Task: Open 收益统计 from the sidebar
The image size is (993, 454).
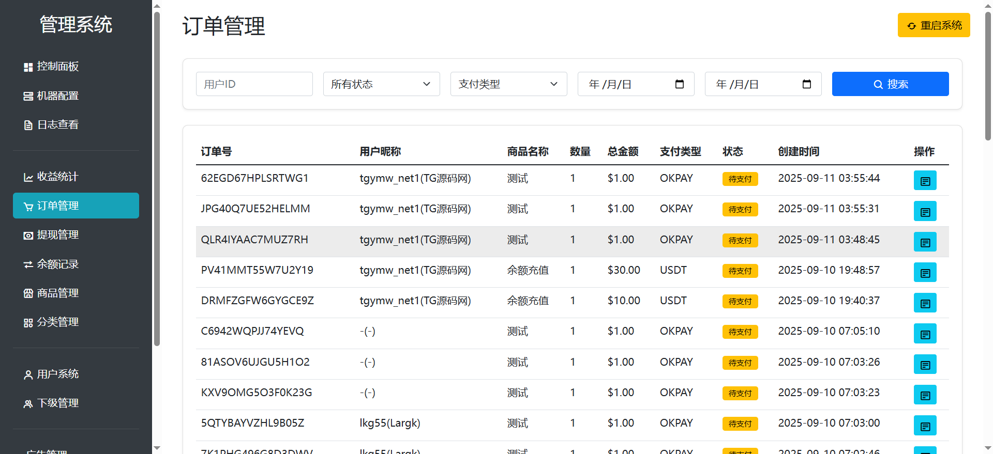Action: click(58, 177)
